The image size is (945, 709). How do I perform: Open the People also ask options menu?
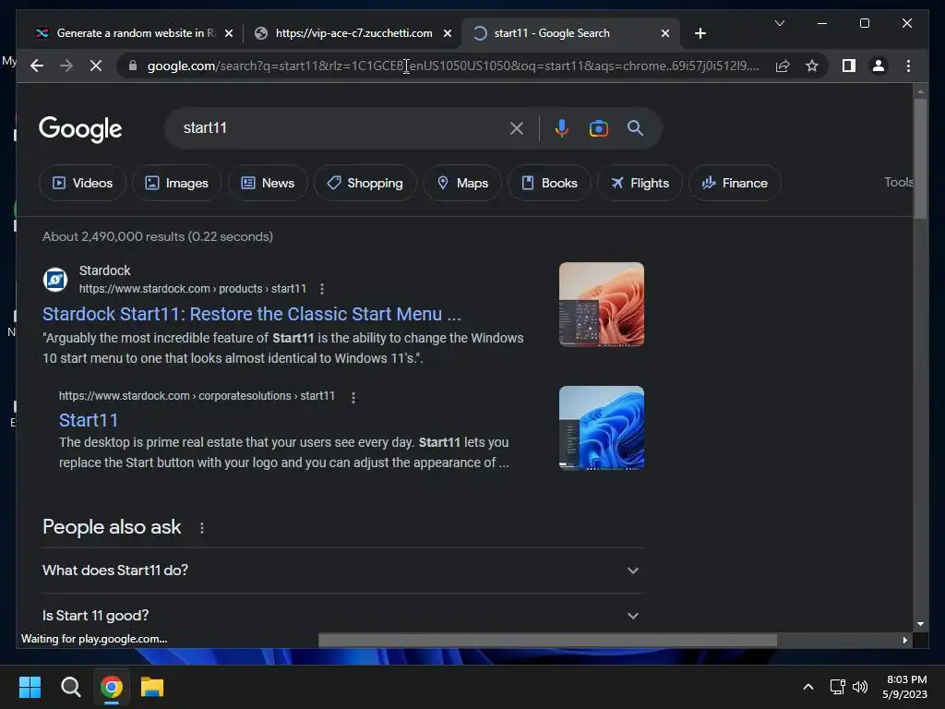click(x=202, y=528)
